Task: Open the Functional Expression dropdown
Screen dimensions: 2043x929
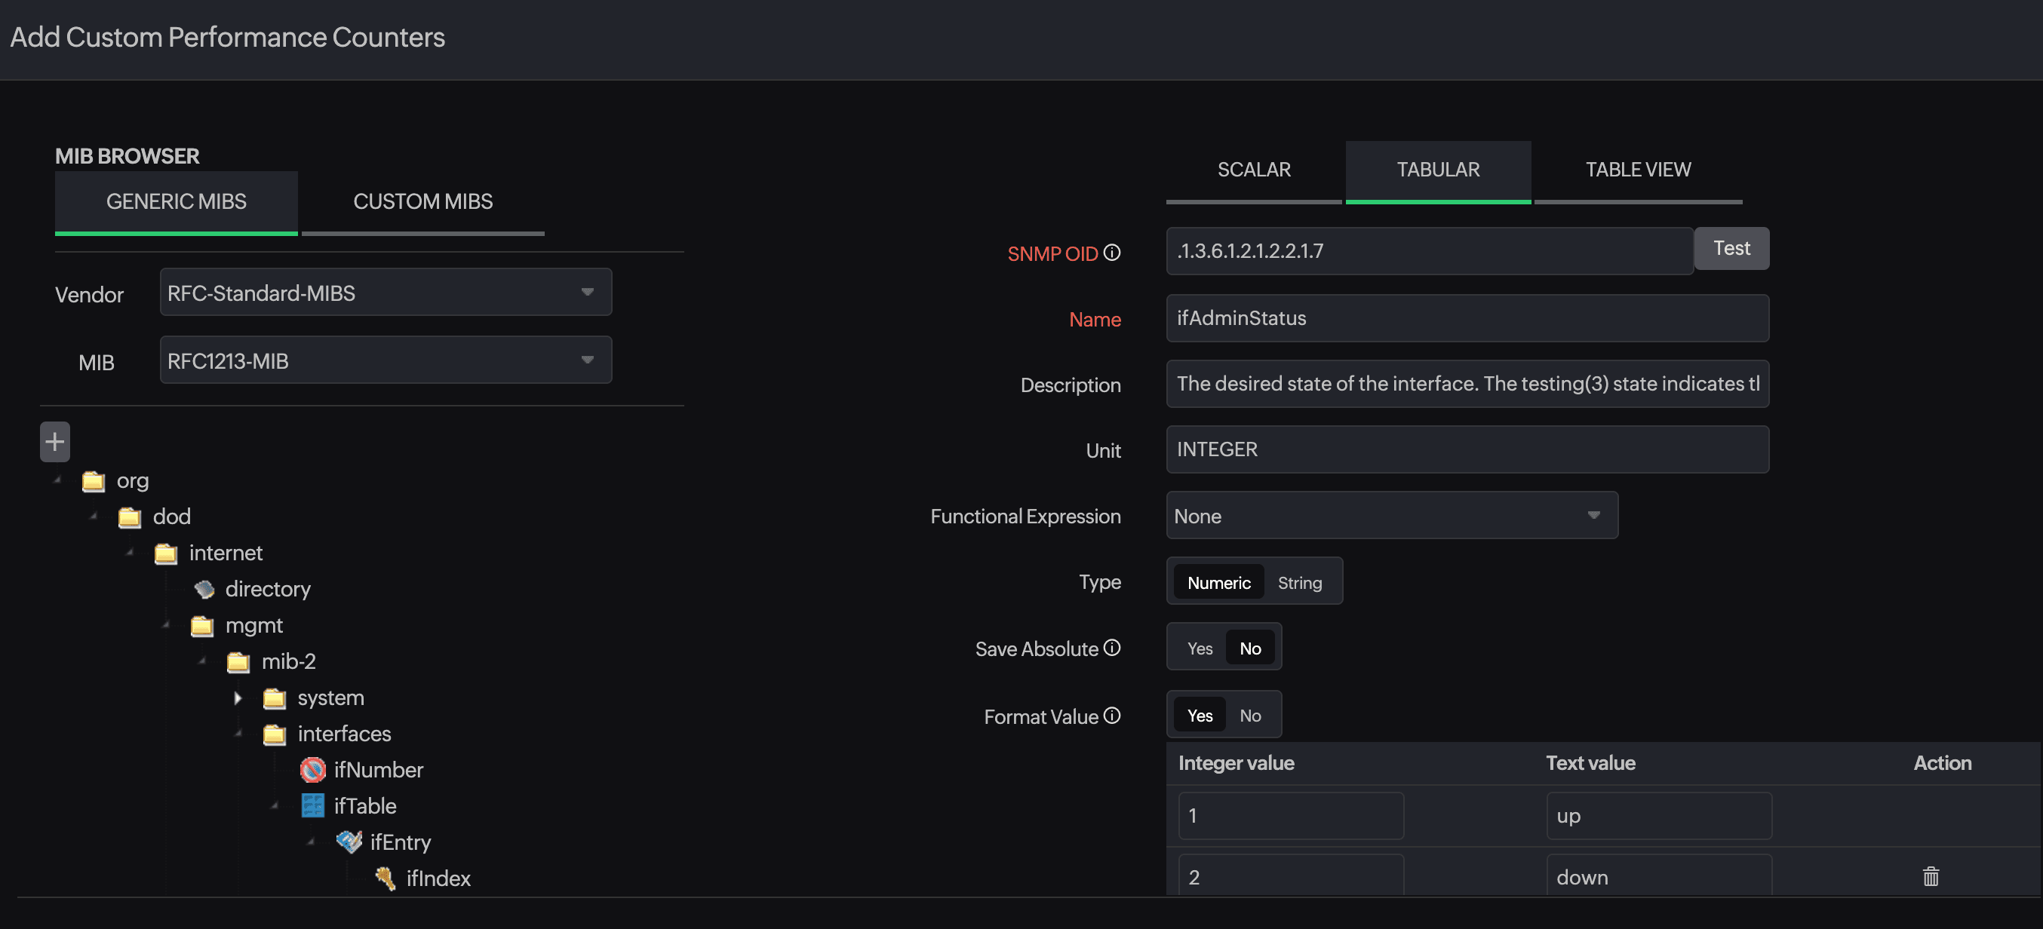Action: 1391,516
